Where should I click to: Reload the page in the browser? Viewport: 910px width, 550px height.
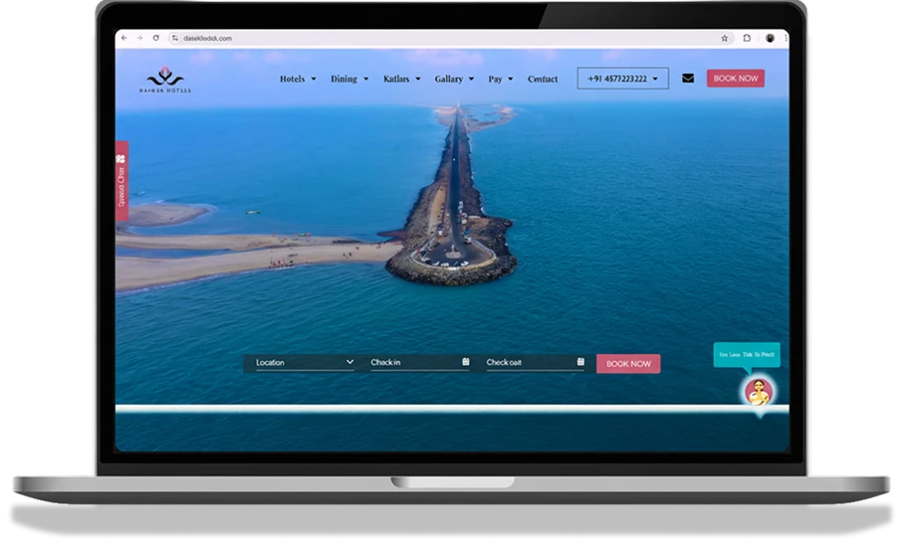pos(155,38)
